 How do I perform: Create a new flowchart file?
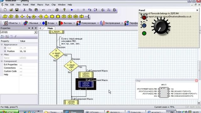coord(5,10)
